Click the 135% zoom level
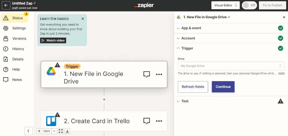288x136 pixels. (x=47, y=131)
